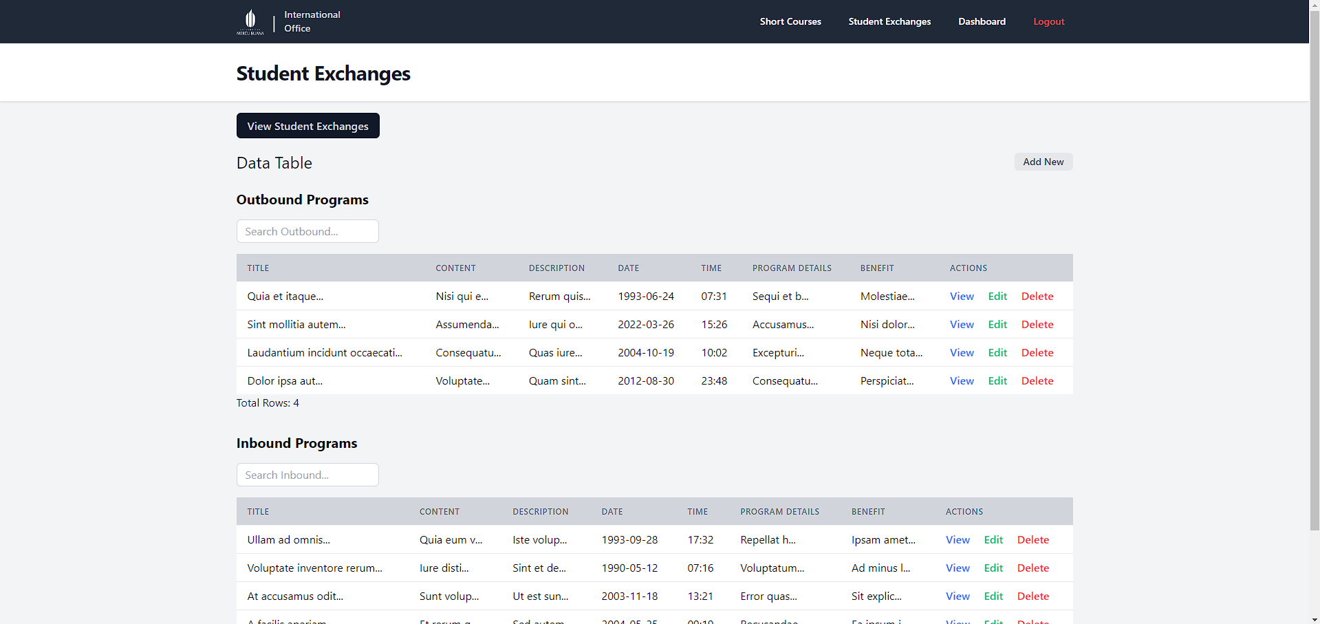
Task: Click the vertical page scrollbar
Action: [x=1314, y=275]
